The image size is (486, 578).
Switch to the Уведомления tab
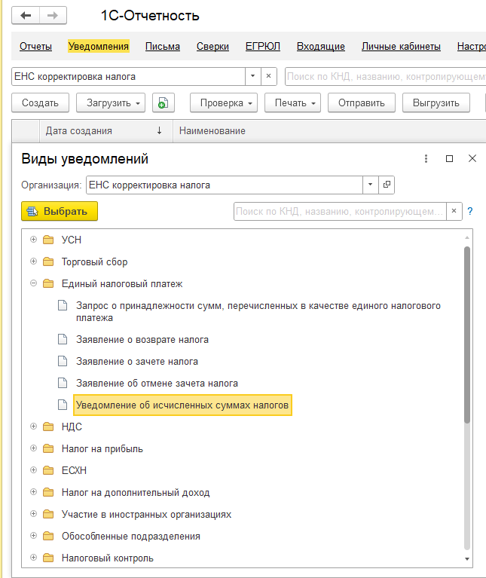(x=99, y=47)
